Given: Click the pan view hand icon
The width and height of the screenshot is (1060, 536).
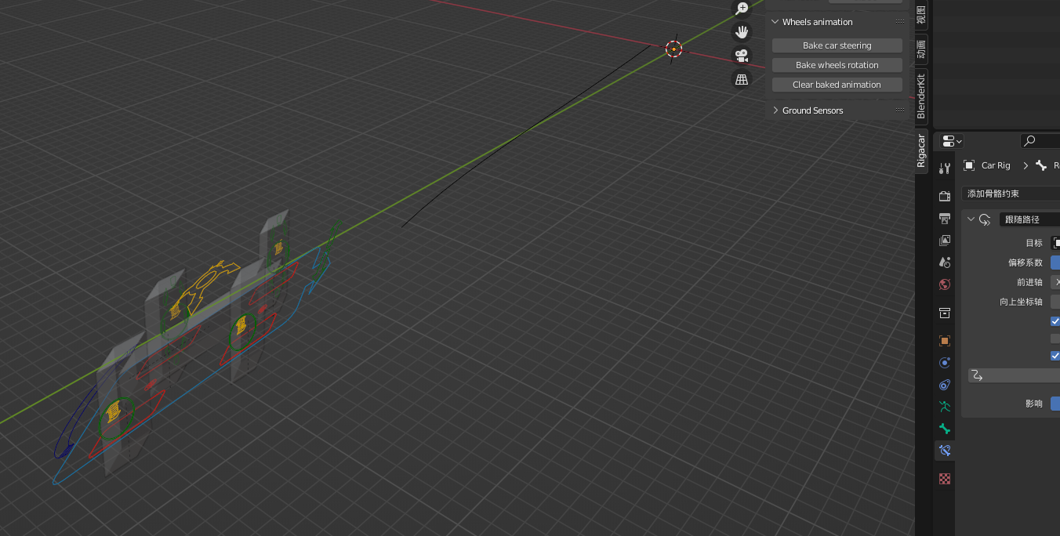Looking at the screenshot, I should pyautogui.click(x=742, y=32).
